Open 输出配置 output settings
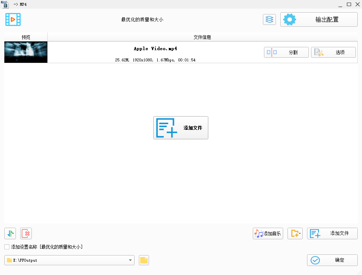362x275 pixels. pos(319,19)
